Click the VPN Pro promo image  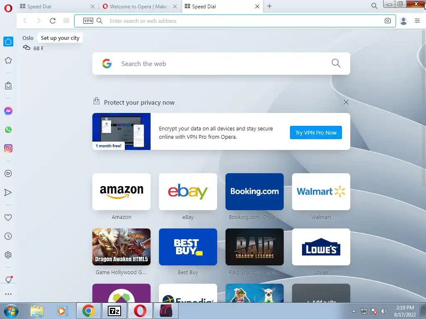(x=121, y=131)
